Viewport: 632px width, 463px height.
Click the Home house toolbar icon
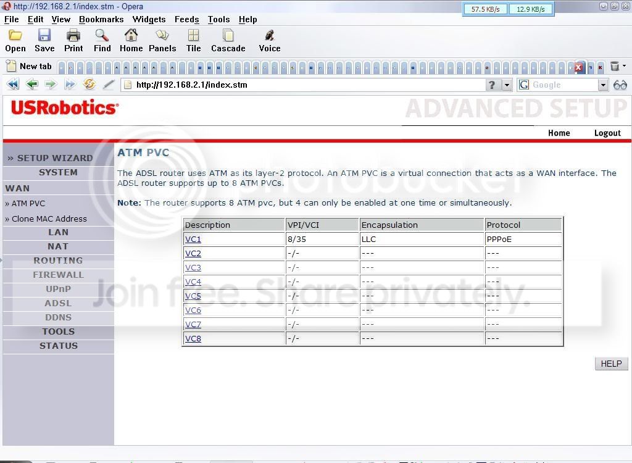[131, 35]
